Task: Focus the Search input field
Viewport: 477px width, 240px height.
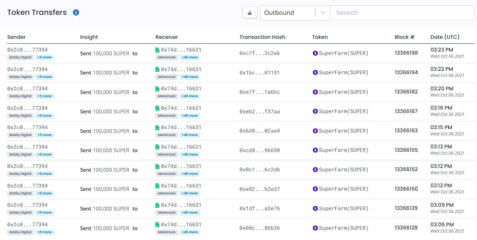Action: [402, 13]
